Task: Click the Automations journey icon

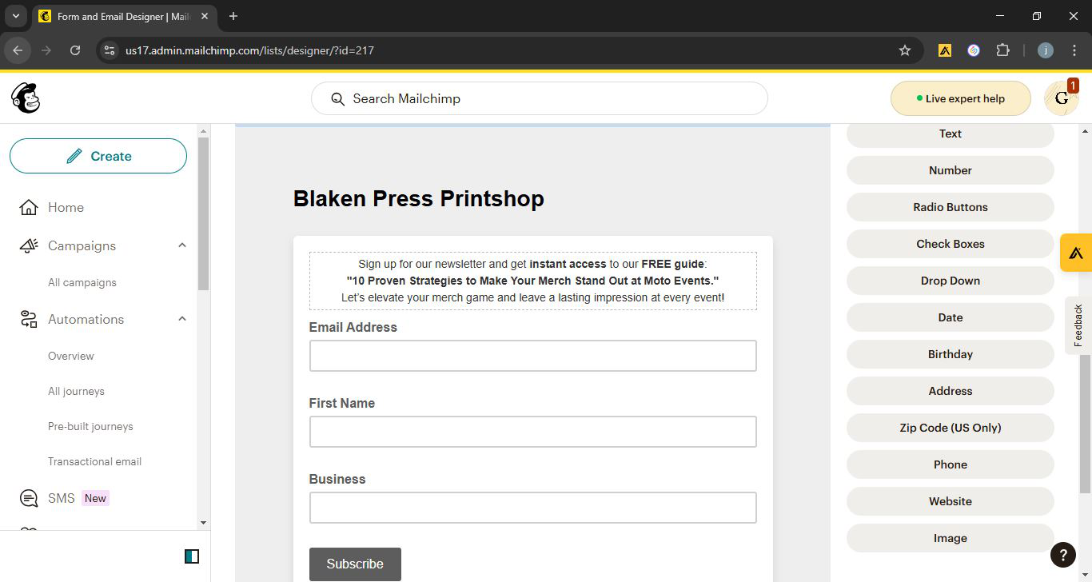Action: [x=29, y=320]
